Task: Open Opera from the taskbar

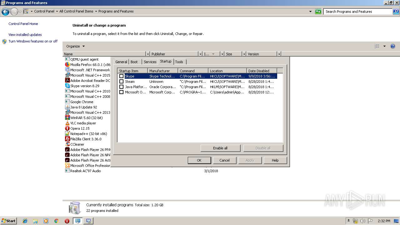Action: (x=67, y=221)
